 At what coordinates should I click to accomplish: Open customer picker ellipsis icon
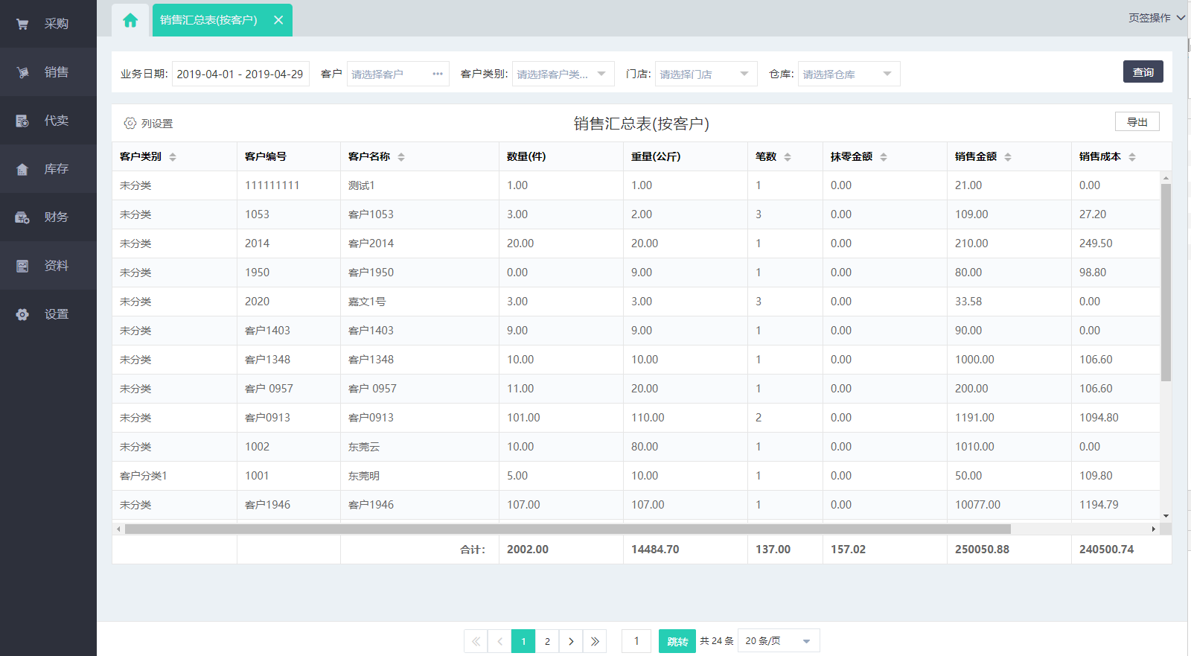[438, 74]
